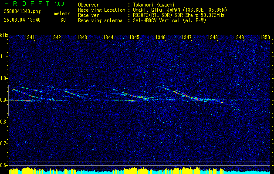Click time axis marker 1348
The width and height of the screenshot is (274, 174).
click(213, 37)
